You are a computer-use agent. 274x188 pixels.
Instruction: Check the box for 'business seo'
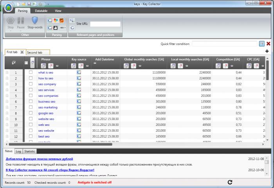point(31,101)
